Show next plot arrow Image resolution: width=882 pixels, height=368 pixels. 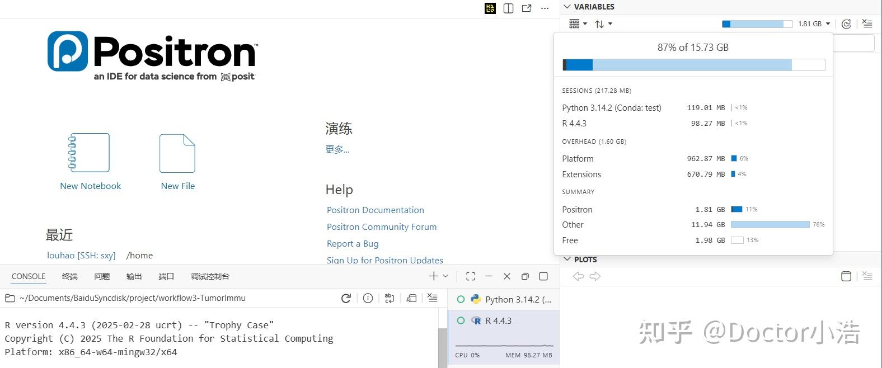point(595,276)
